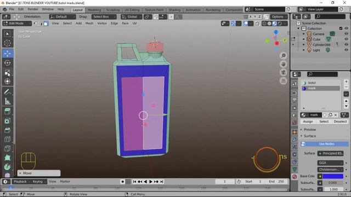Hide Cylinder.066 in outliner
The image size is (351, 197).
point(346,44)
